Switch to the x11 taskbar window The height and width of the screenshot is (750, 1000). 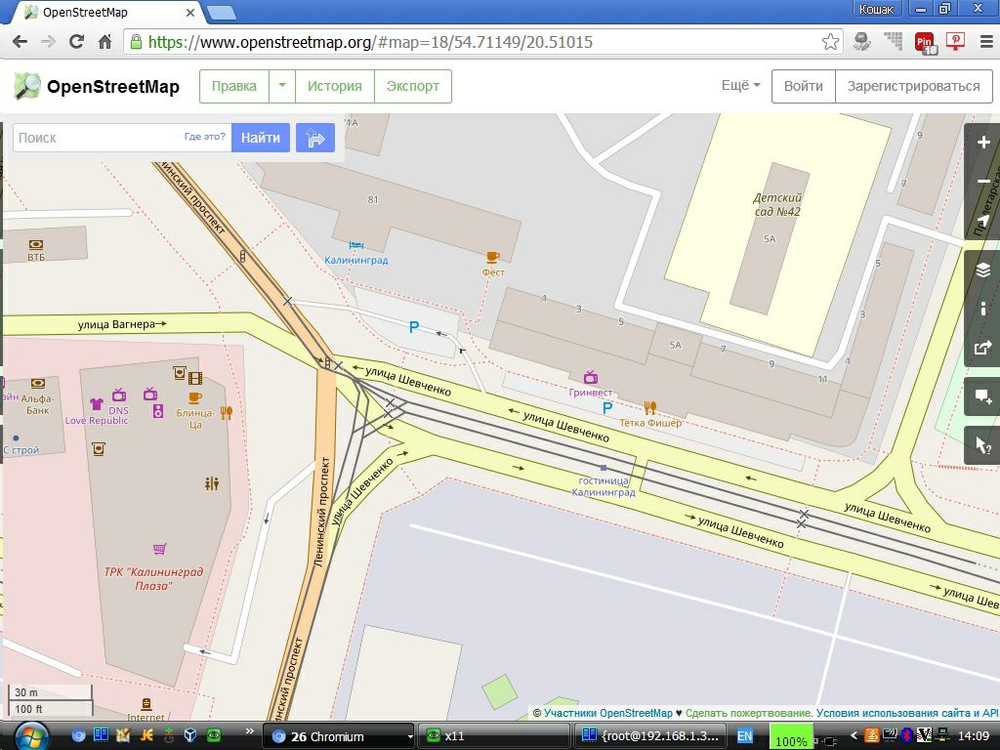(x=493, y=736)
